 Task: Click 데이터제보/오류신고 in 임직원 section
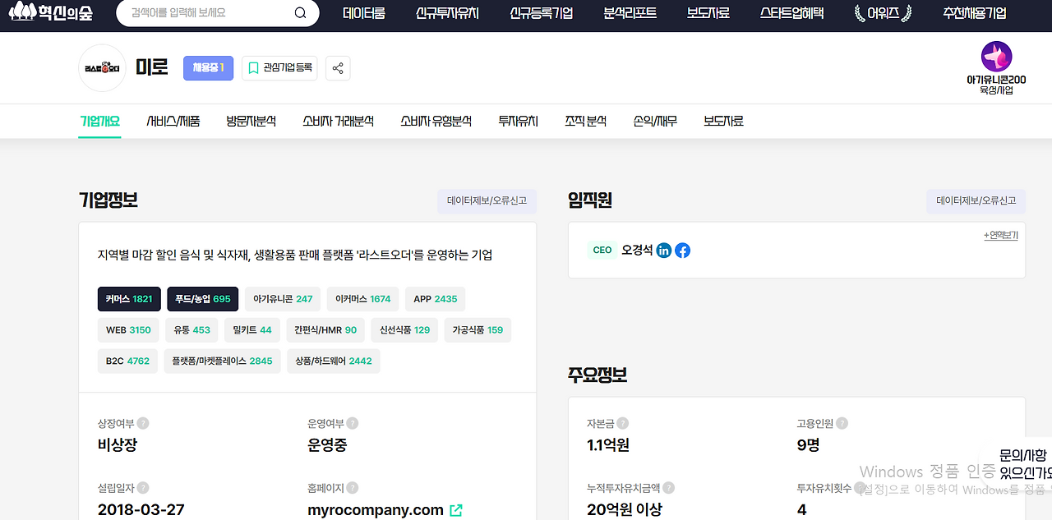pos(976,200)
